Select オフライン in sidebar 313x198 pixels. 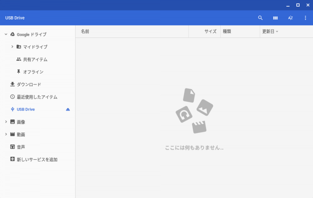(x=33, y=72)
